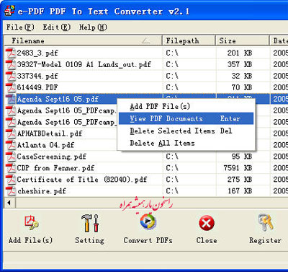Select the file 39327-Model 0109 A1 Lands_out.pdf
This screenshot has width=288, height=272.
[84, 64]
